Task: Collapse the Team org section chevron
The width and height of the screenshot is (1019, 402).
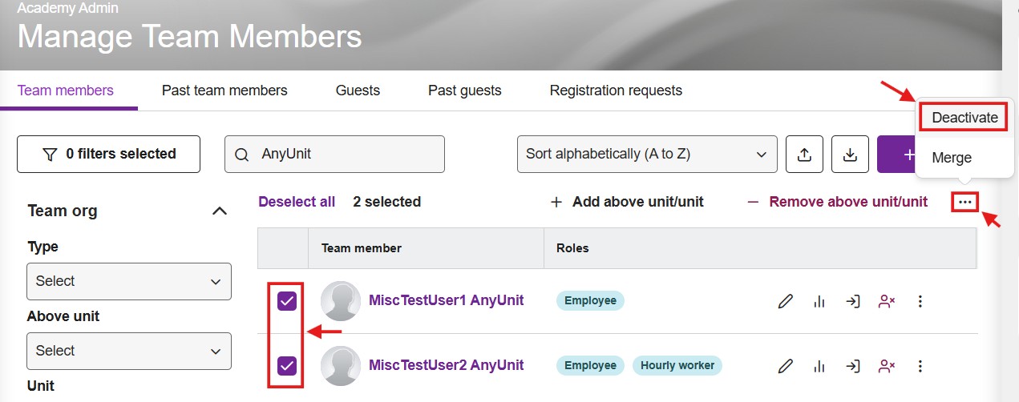Action: (218, 211)
